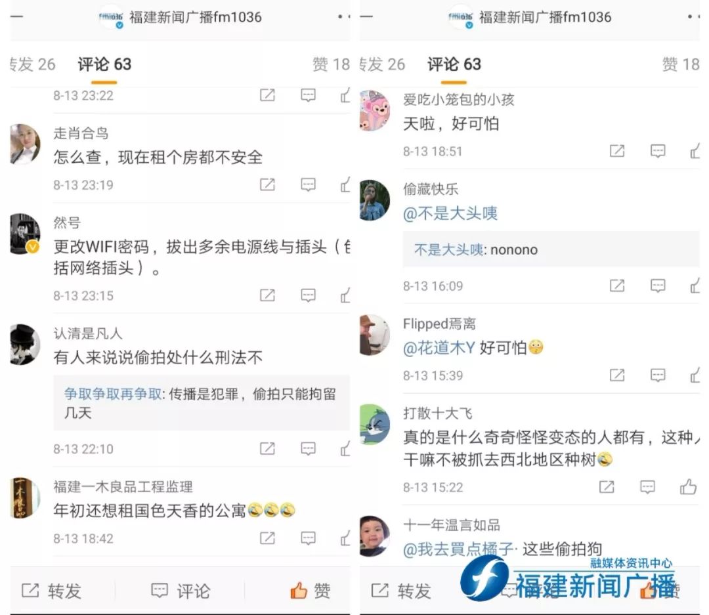Open the more-options dots in the left header

coord(344,16)
